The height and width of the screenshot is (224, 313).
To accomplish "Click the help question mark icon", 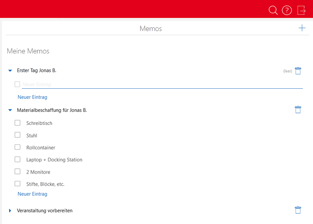I will pyautogui.click(x=286, y=10).
